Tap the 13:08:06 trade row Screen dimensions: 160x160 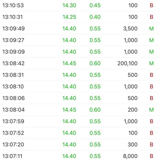80,98
